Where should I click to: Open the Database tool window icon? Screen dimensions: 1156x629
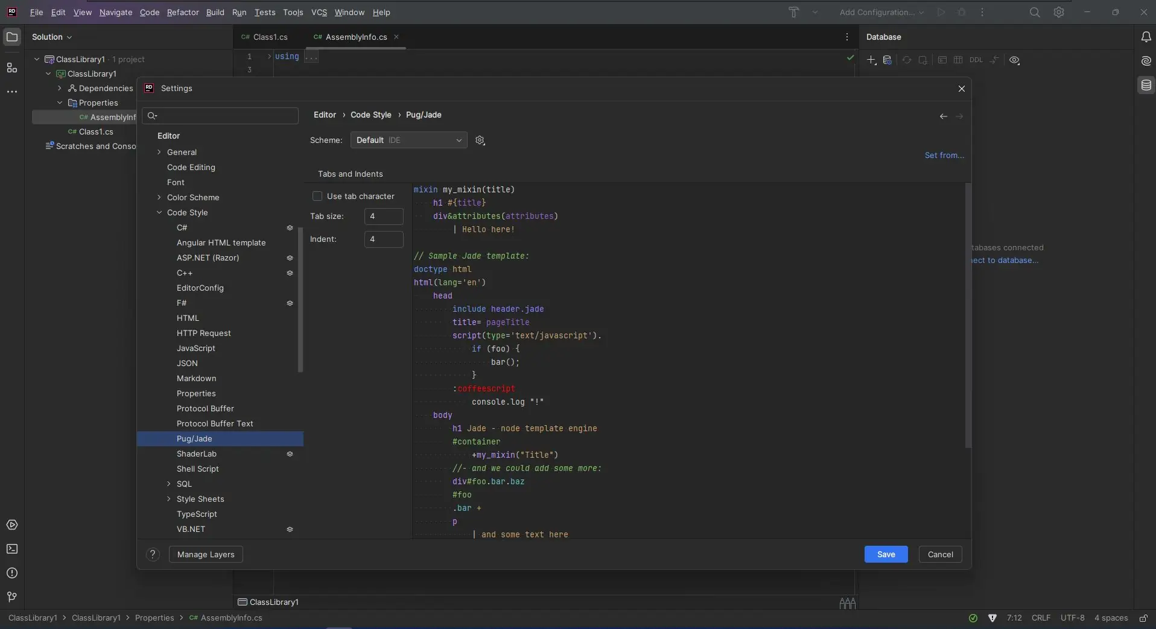[1146, 86]
